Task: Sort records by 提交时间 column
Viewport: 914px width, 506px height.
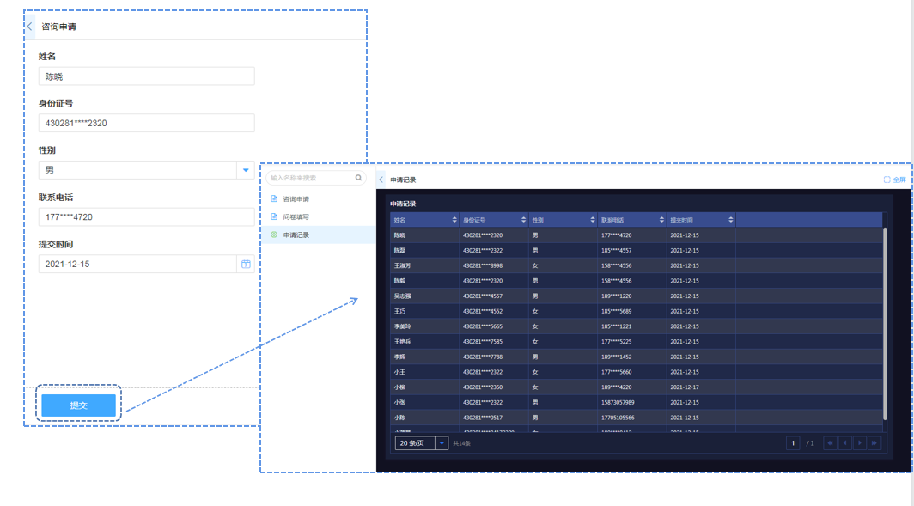Action: coord(731,220)
